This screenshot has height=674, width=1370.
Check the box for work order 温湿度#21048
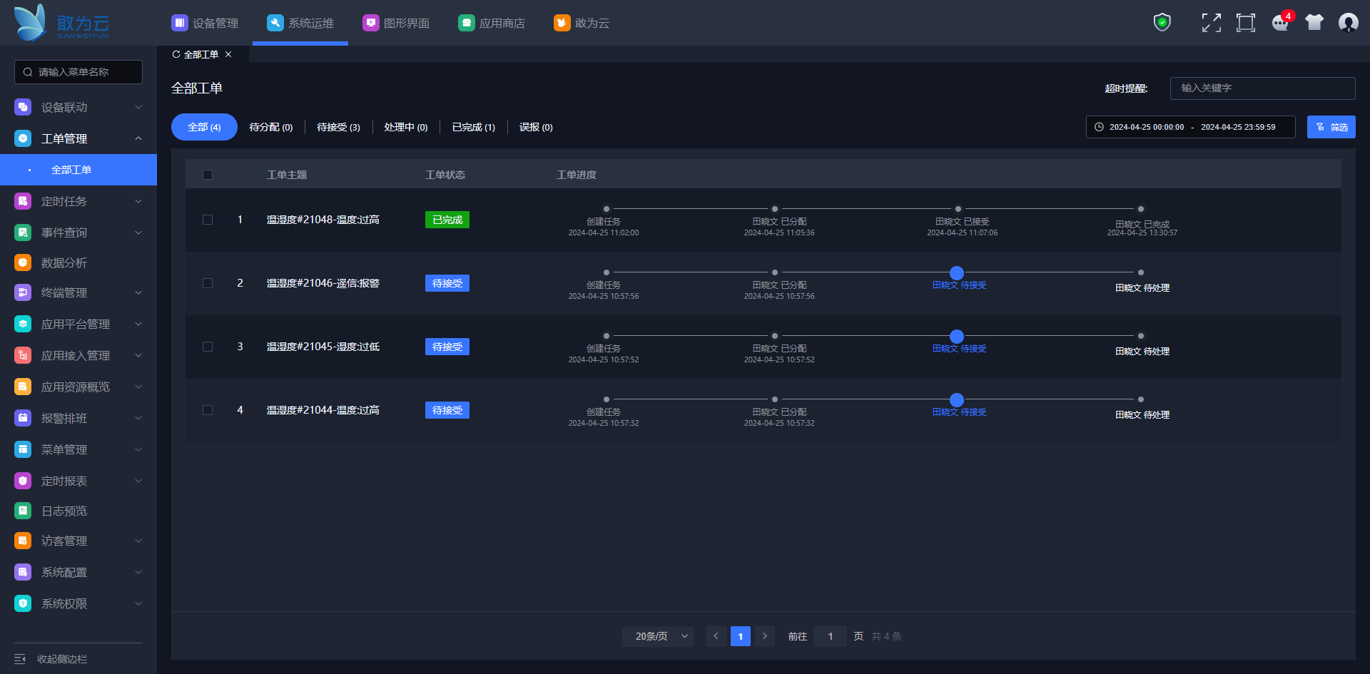(x=208, y=220)
